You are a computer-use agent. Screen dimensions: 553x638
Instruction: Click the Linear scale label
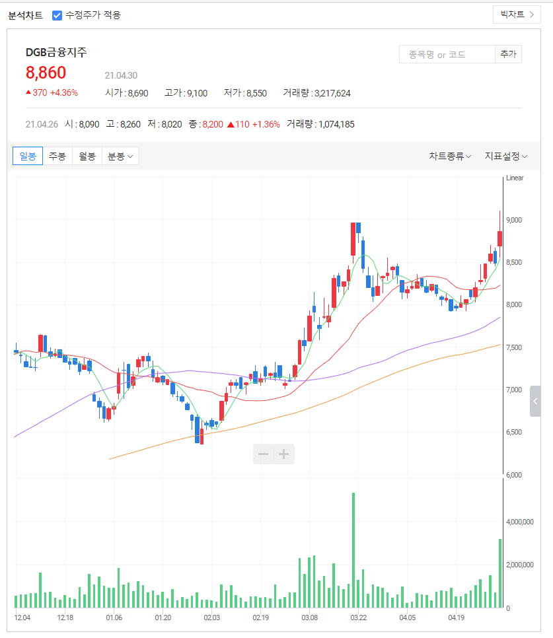(515, 178)
